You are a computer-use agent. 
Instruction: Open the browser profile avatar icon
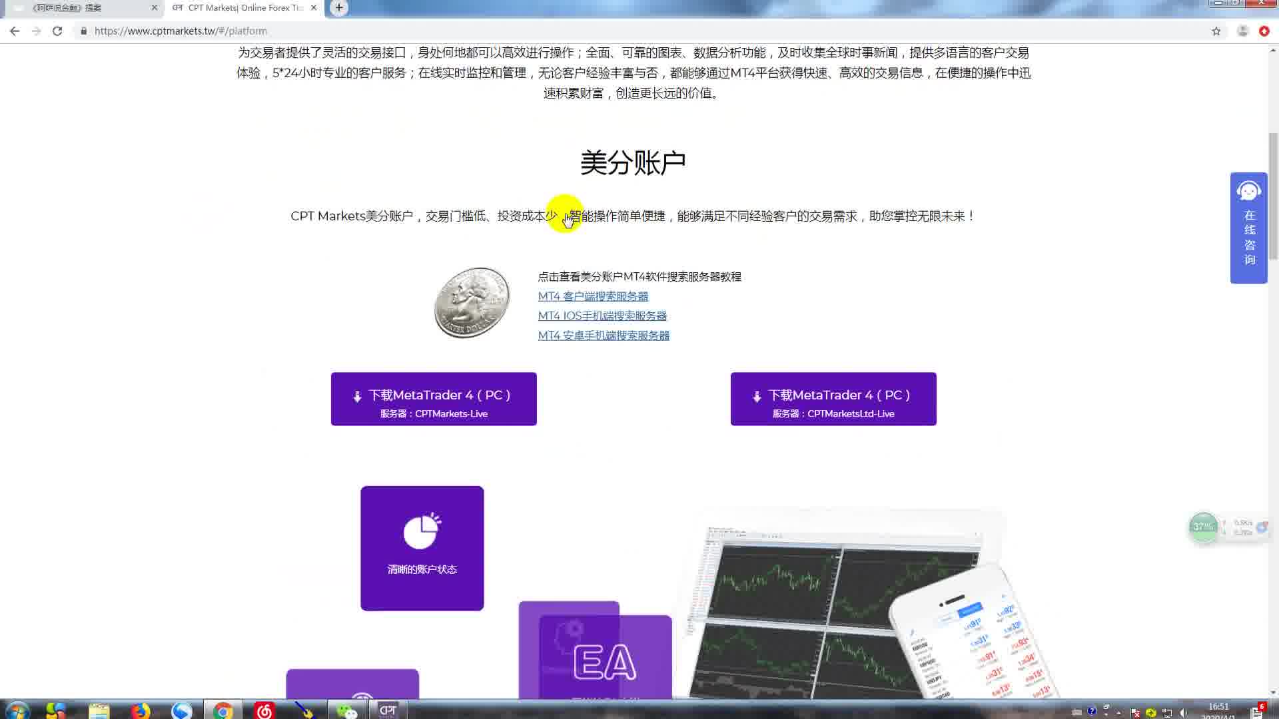1242,31
